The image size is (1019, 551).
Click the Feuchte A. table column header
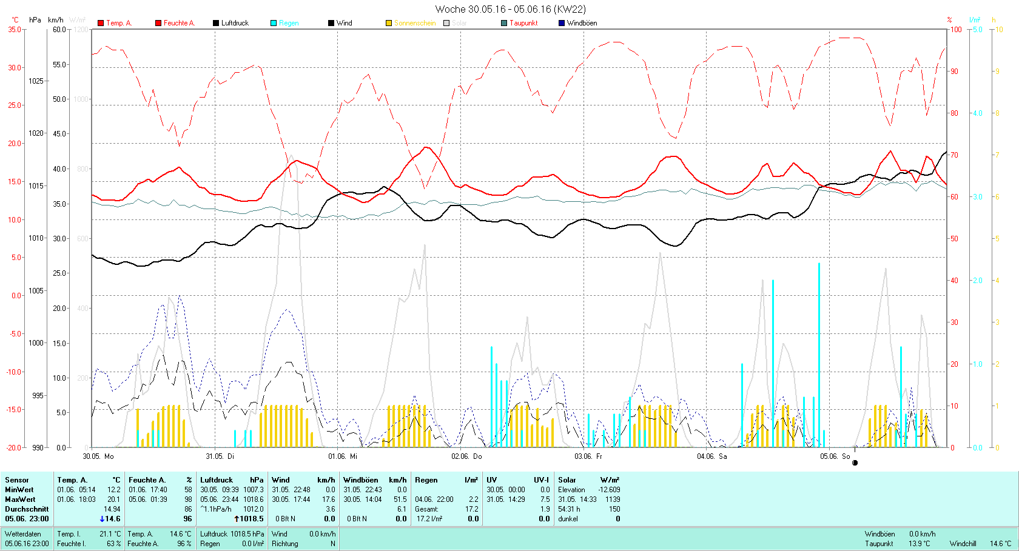[147, 479]
